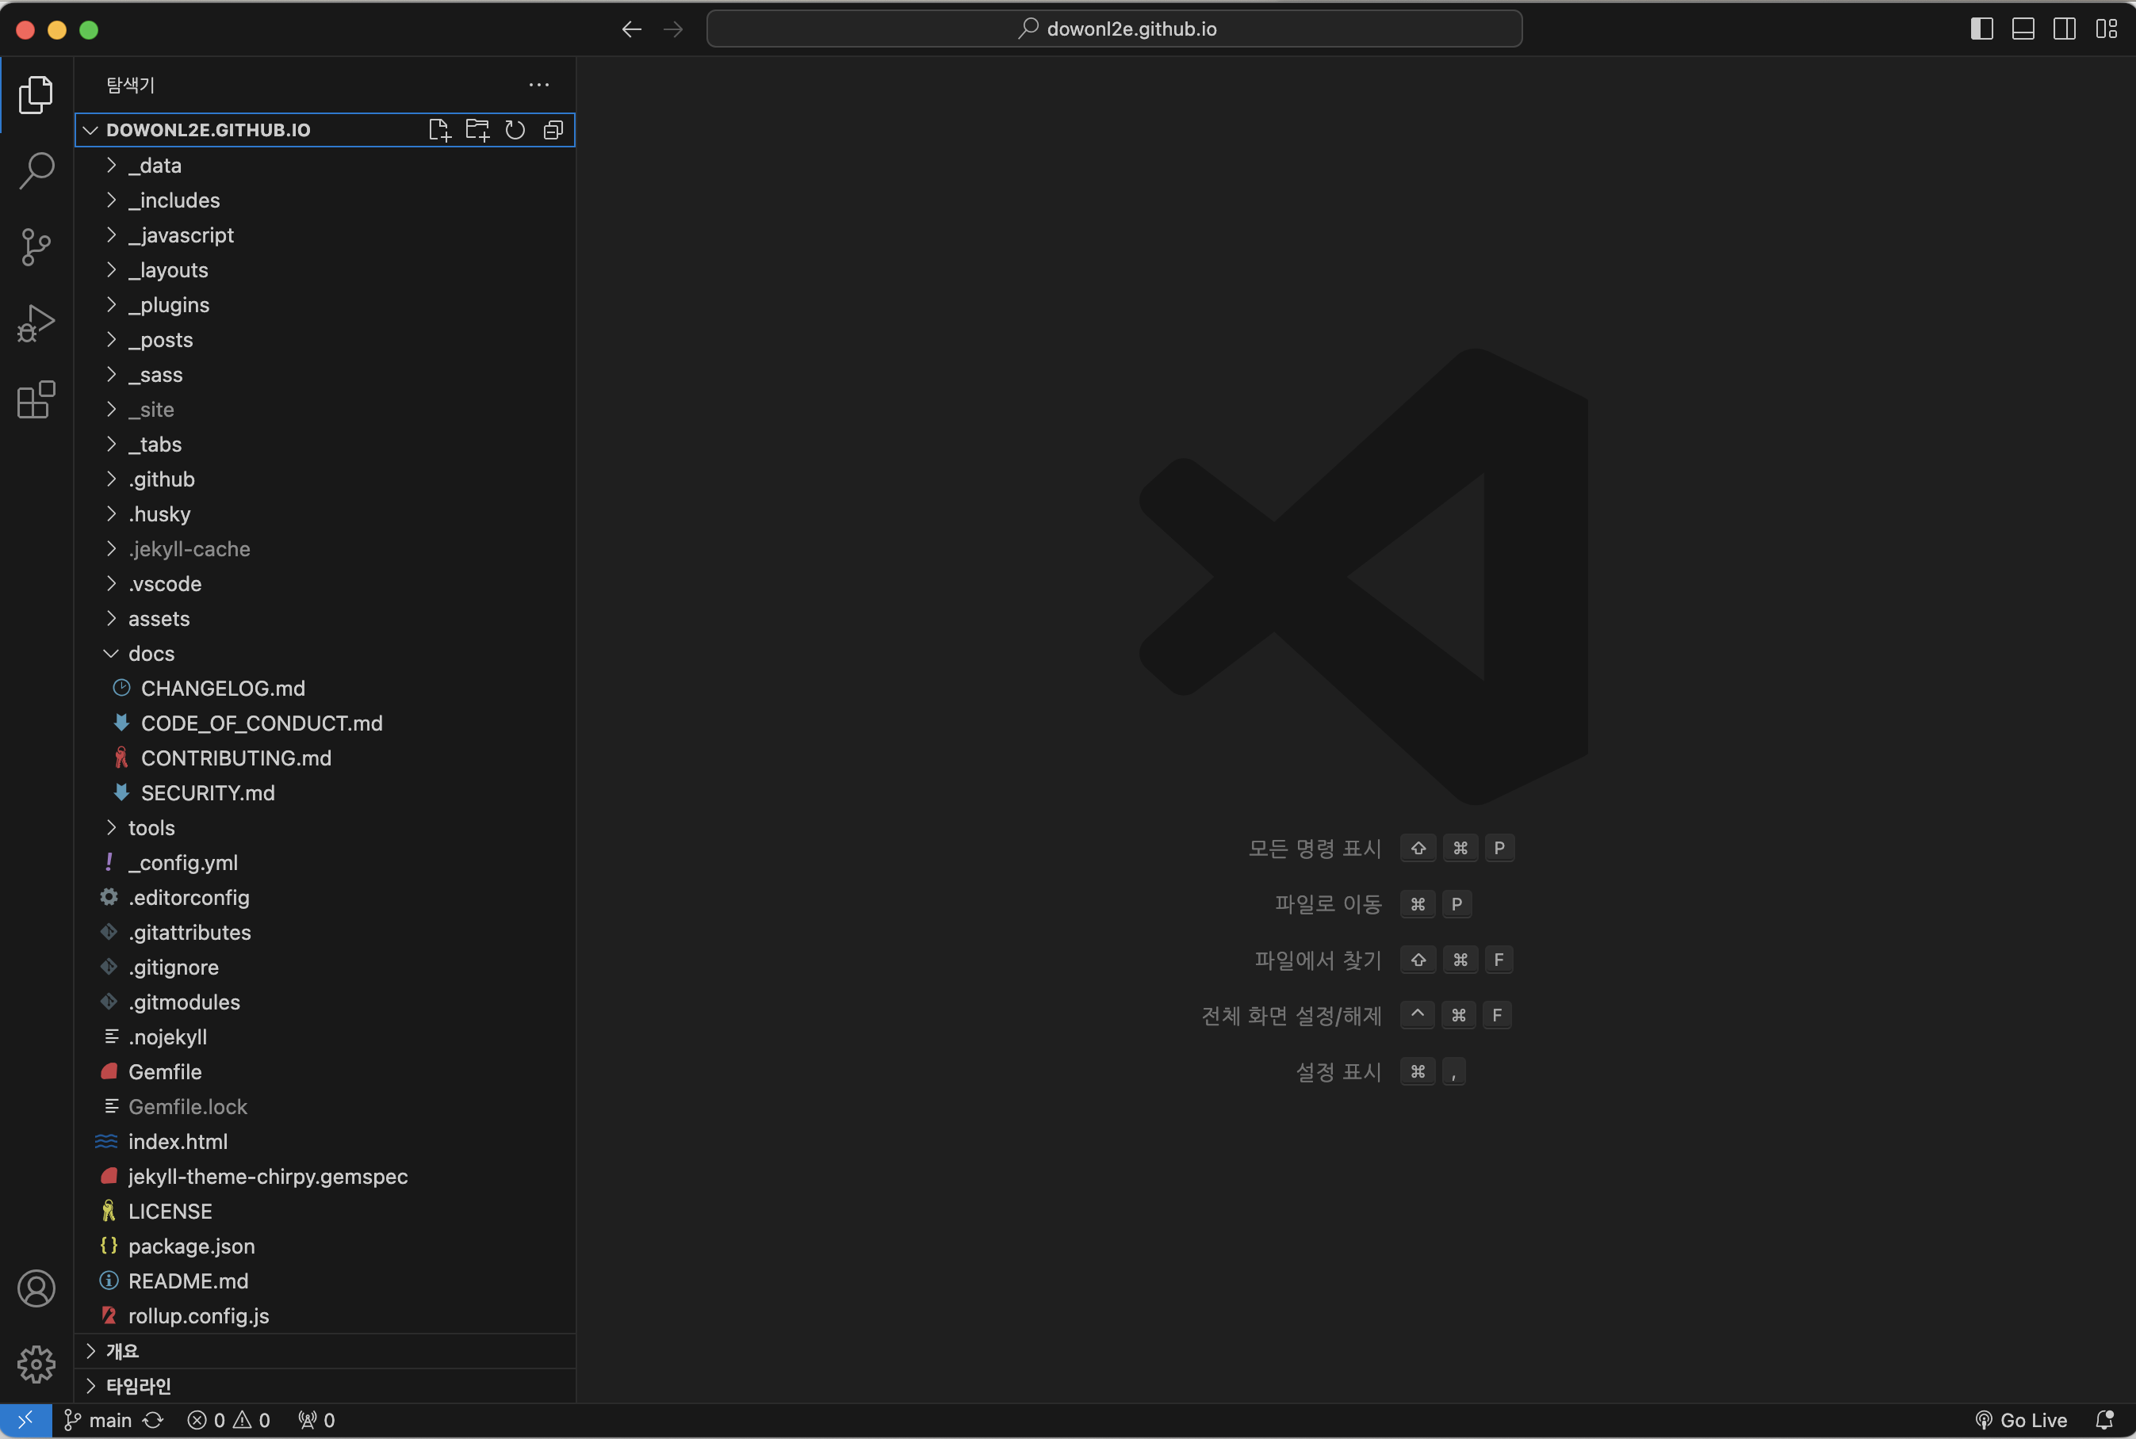Expand the _data folder
2136x1439 pixels.
pos(325,166)
